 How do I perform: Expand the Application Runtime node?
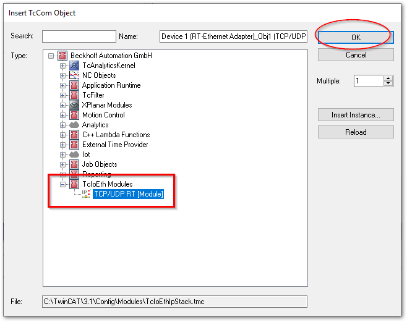[x=62, y=85]
